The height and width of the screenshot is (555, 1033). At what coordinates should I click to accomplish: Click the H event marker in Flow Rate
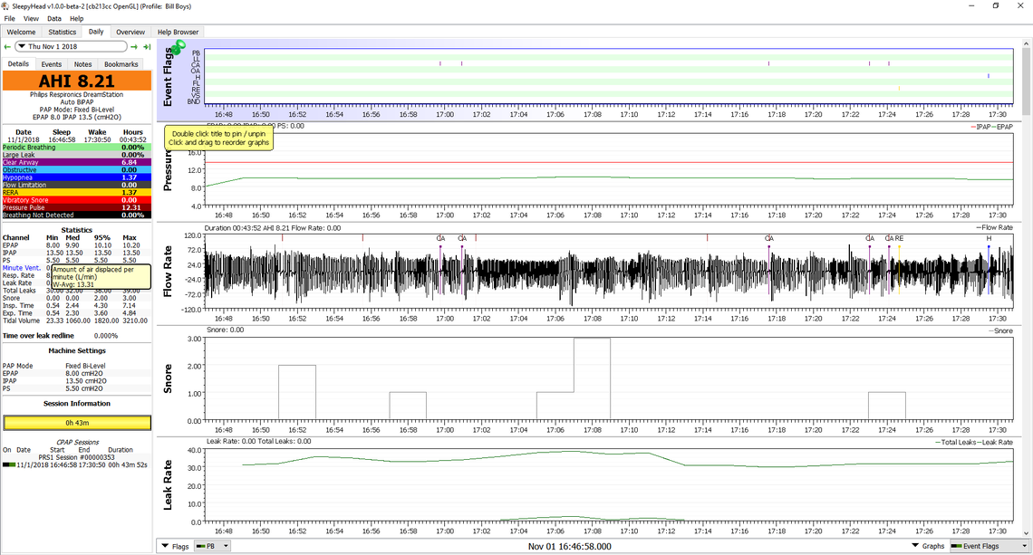(x=989, y=238)
